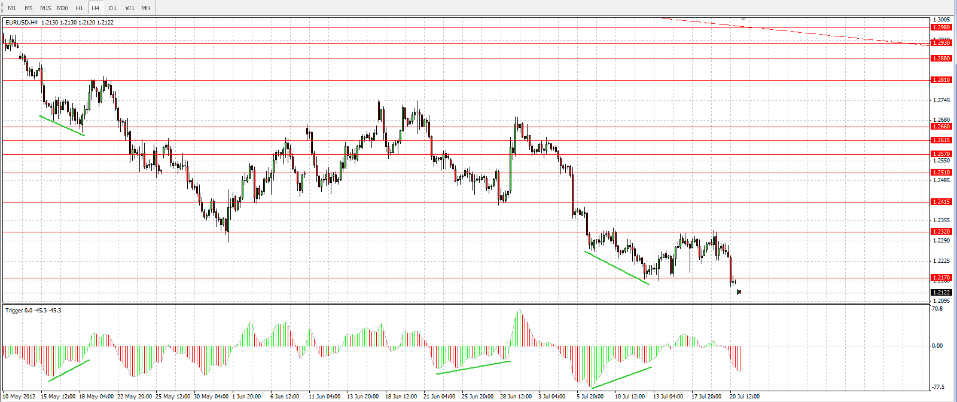Screen dimensions: 957x402
Task: Click the 5 Jul 20:00 date label
Action: 592,397
